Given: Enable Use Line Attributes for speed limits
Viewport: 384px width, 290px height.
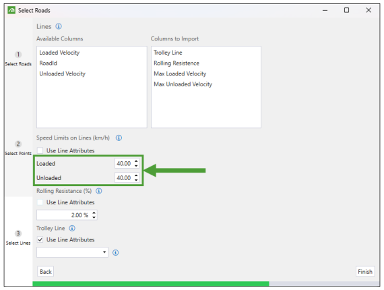Looking at the screenshot, I should tap(40, 150).
